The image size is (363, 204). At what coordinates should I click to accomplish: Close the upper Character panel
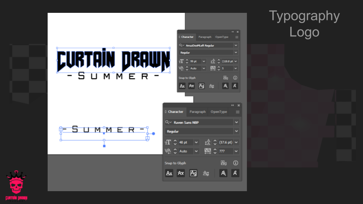click(x=237, y=32)
